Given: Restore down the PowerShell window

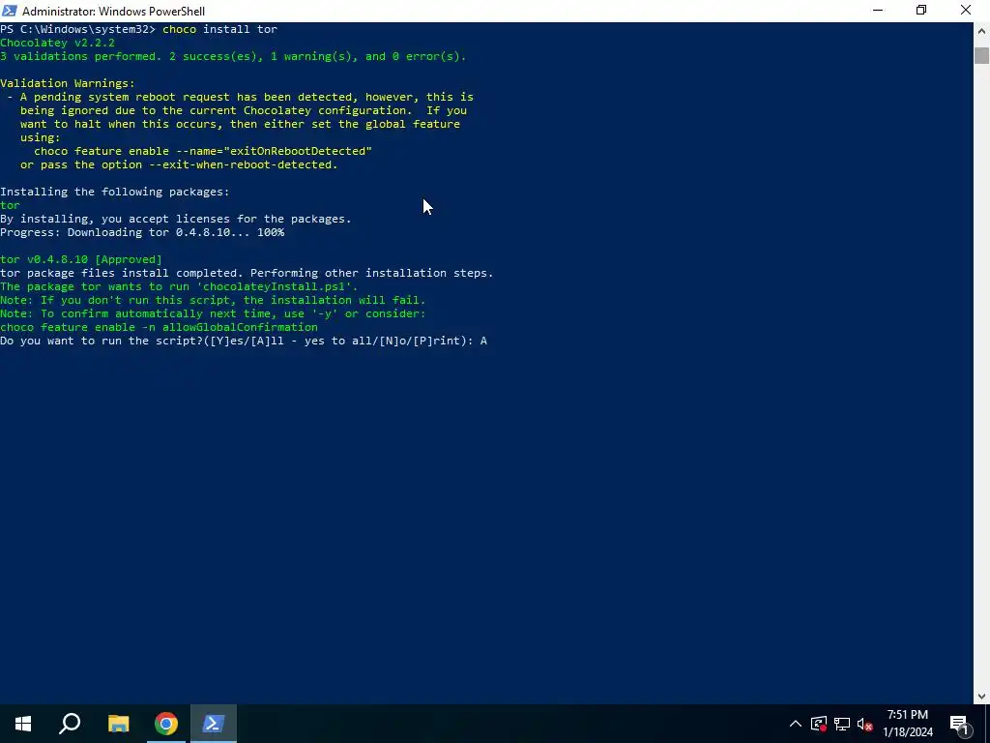Looking at the screenshot, I should (x=921, y=11).
